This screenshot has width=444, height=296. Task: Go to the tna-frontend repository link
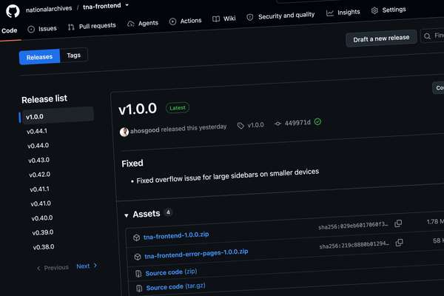(x=101, y=6)
